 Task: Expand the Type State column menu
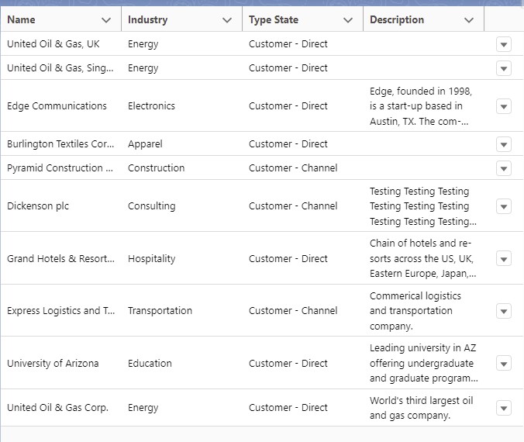[x=348, y=20]
